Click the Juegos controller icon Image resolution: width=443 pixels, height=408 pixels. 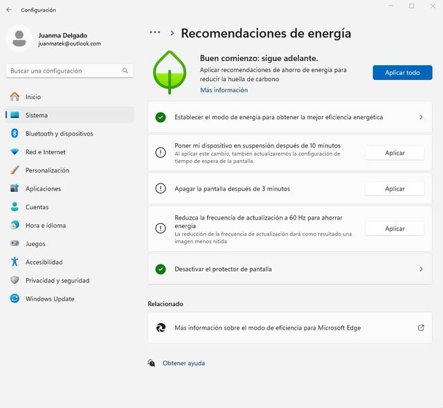(x=14, y=244)
